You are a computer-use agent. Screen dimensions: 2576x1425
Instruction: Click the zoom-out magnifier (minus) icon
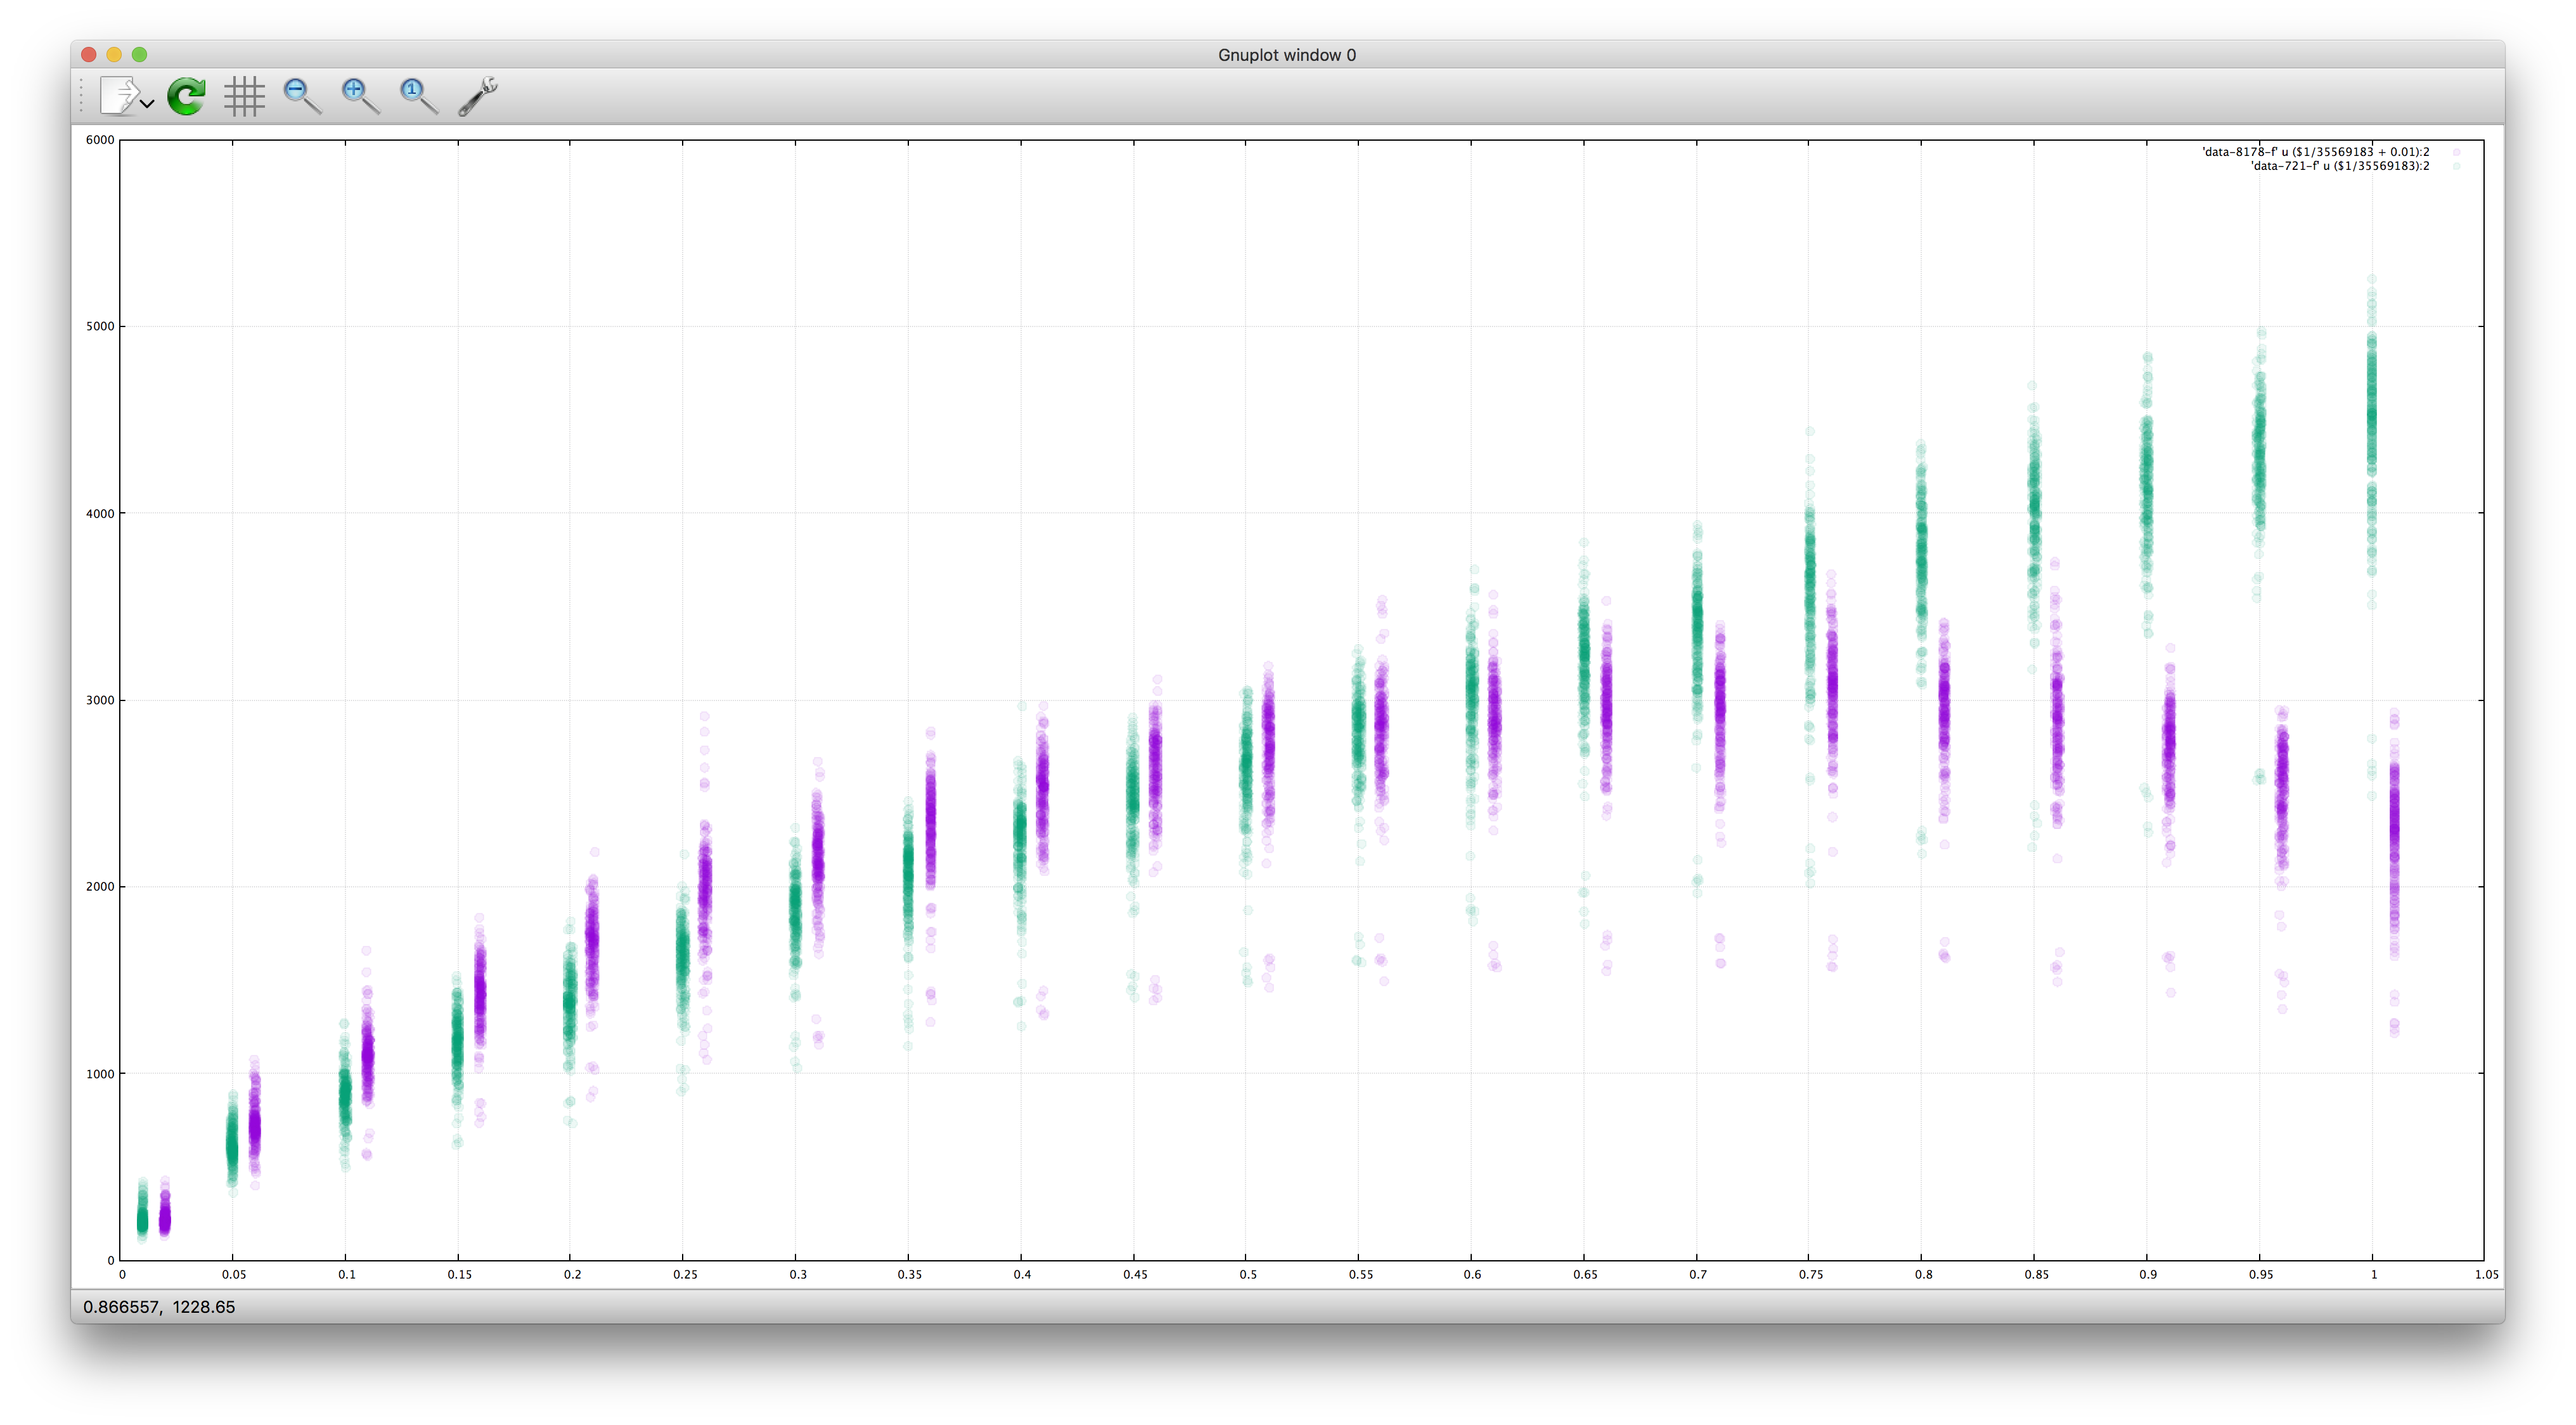(301, 96)
